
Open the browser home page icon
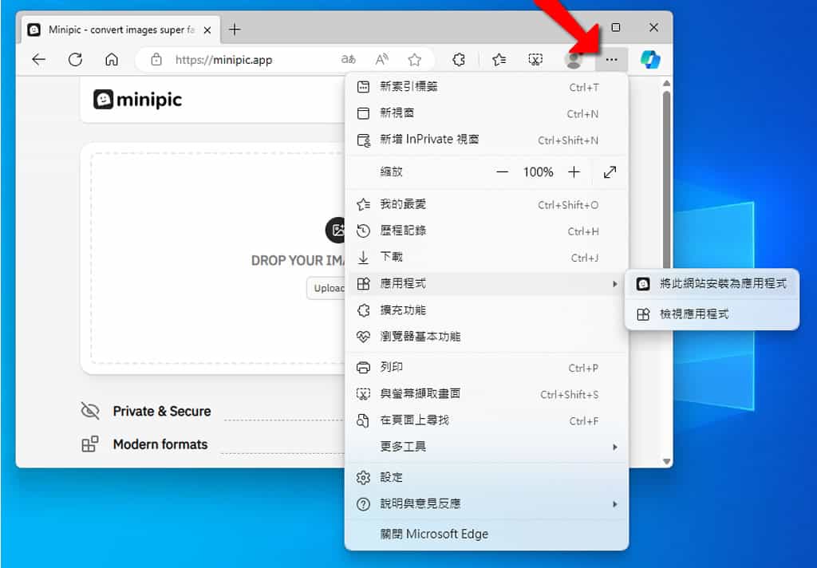[112, 59]
